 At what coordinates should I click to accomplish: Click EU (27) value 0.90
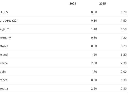click(94, 12)
